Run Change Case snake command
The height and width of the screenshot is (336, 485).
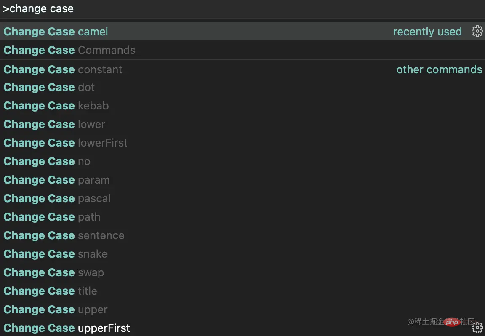point(56,254)
